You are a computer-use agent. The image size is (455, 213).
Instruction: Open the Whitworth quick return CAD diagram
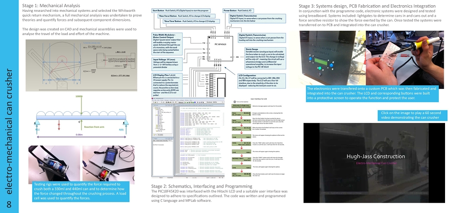[81, 65]
